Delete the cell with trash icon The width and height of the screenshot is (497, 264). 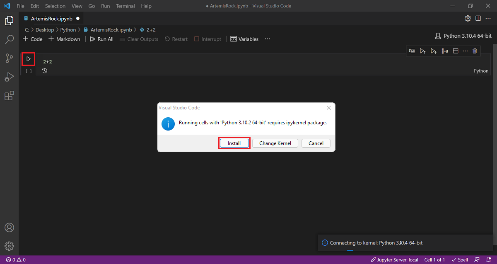tap(475, 51)
